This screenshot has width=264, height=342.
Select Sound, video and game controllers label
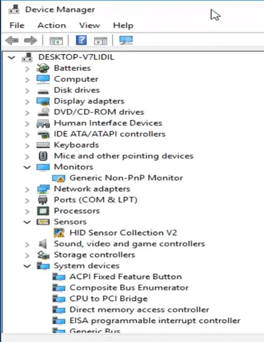[x=130, y=244]
